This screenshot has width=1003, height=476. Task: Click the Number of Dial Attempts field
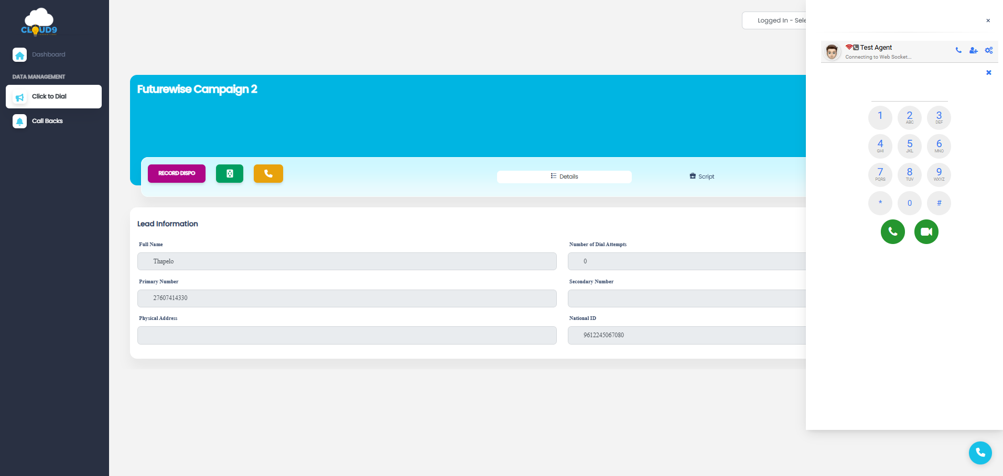(x=687, y=261)
